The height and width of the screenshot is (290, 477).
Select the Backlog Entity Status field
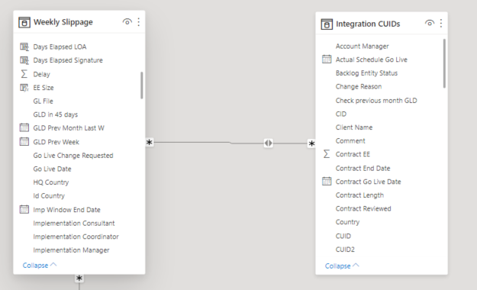(366, 73)
